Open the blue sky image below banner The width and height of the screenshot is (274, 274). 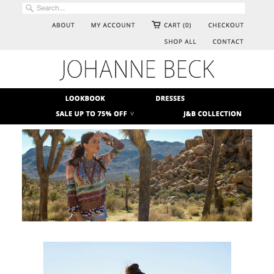click(x=137, y=258)
